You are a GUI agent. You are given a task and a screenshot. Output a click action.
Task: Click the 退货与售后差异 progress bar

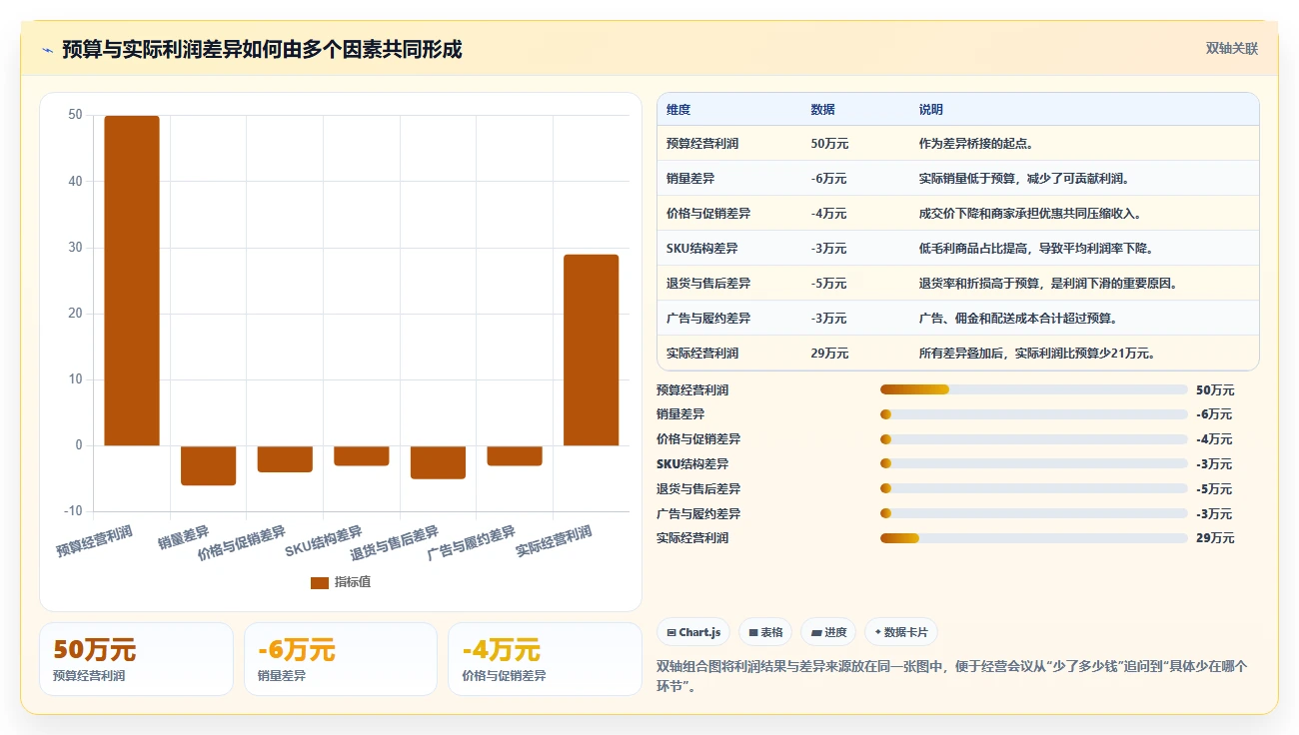pyautogui.click(x=1034, y=488)
